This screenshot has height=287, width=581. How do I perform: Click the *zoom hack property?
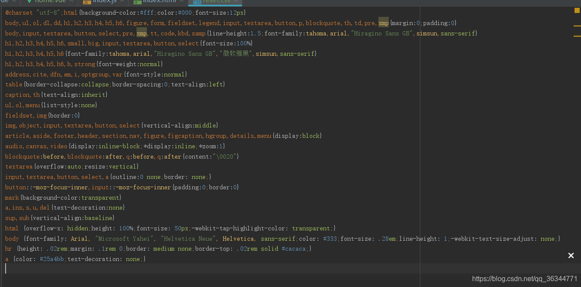pyautogui.click(x=209, y=146)
